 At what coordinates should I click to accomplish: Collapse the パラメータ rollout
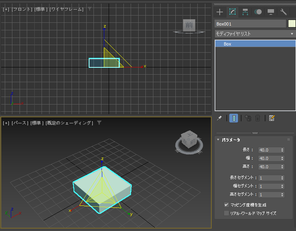(231, 140)
